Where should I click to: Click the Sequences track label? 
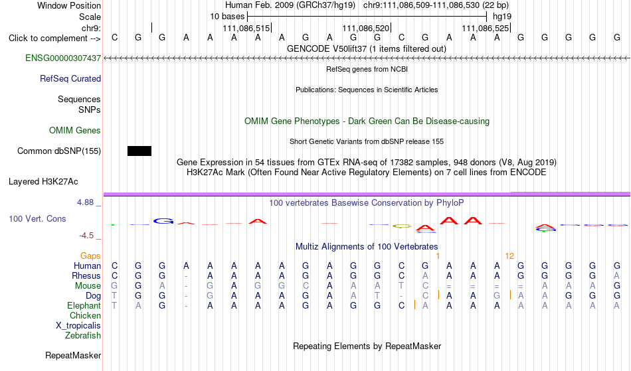coord(79,99)
